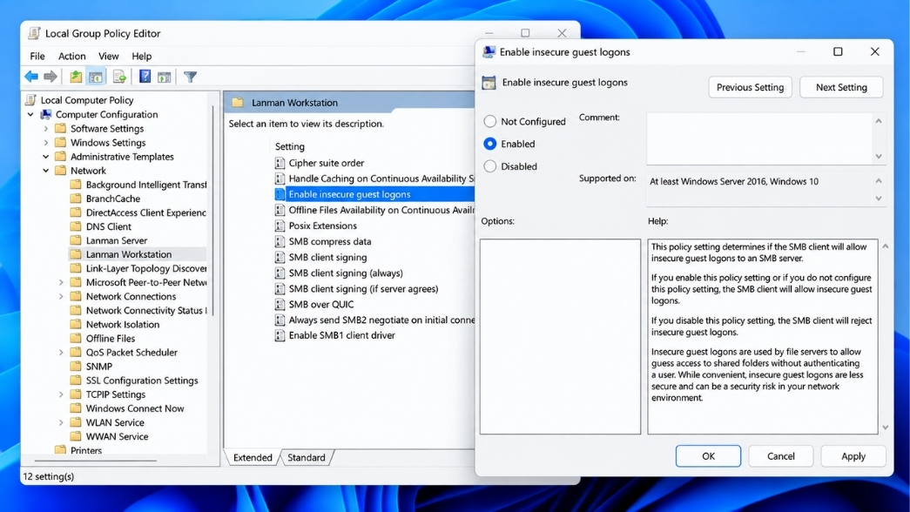The height and width of the screenshot is (512, 910).
Task: Click the Lanman Server folder icon
Action: 76,240
